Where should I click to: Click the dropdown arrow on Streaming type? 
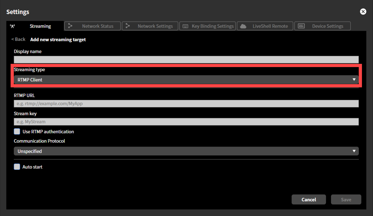[354, 79]
